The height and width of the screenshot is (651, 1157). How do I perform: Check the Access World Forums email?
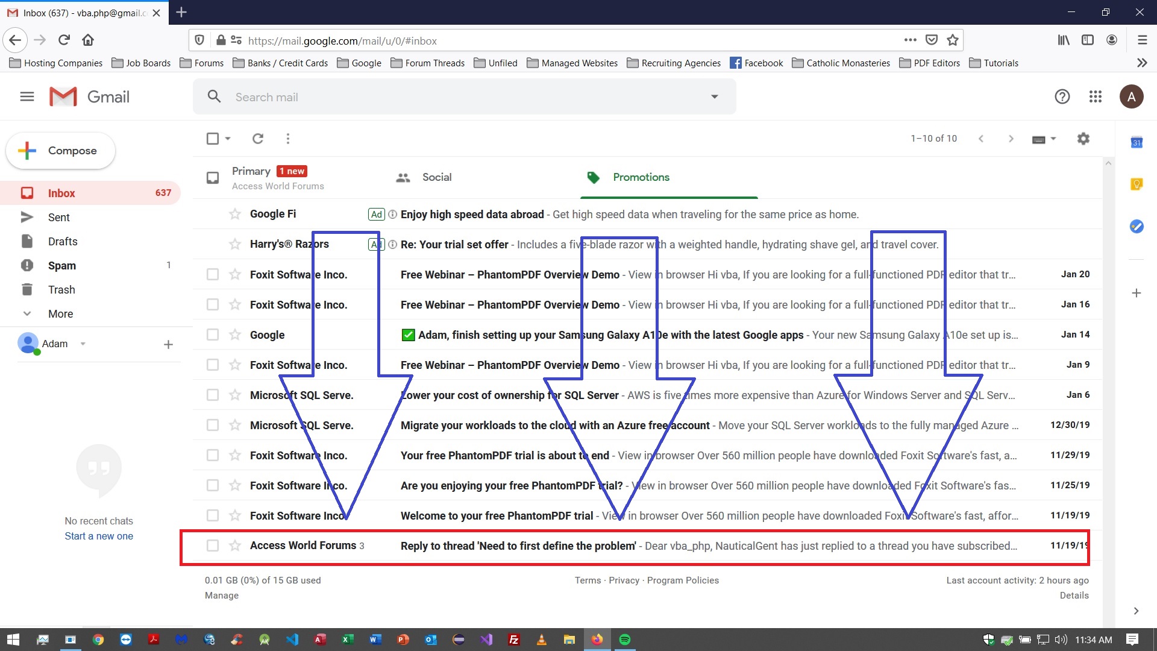pos(213,546)
